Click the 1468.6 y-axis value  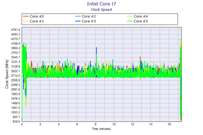coord(16,103)
